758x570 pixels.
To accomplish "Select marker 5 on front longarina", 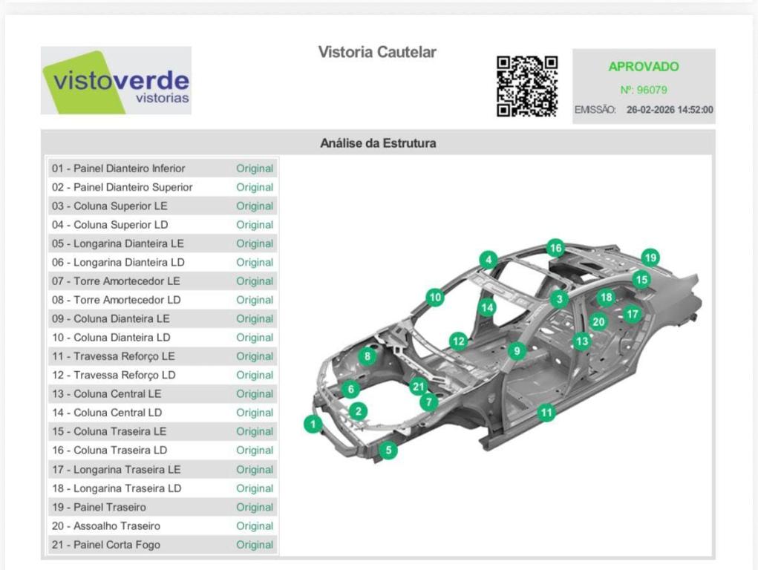I will pos(387,450).
